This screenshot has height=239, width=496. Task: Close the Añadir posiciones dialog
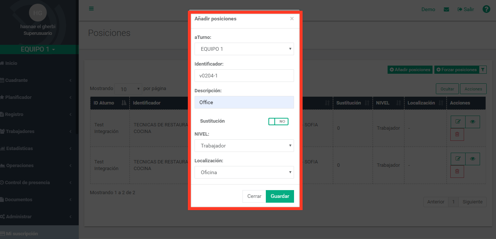tap(292, 19)
